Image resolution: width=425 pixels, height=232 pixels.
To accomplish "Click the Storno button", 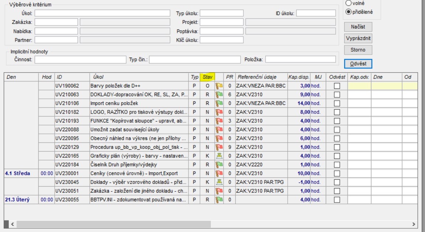I will [358, 50].
